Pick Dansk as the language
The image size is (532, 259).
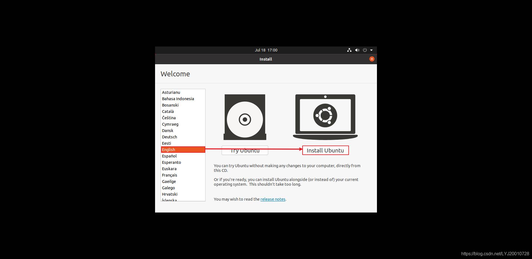(x=183, y=131)
